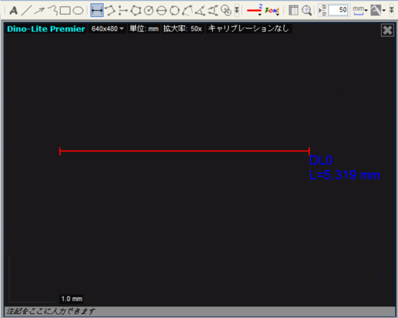Image resolution: width=398 pixels, height=318 pixels.
Task: Select the freehand drawing tool
Action: coord(53,10)
